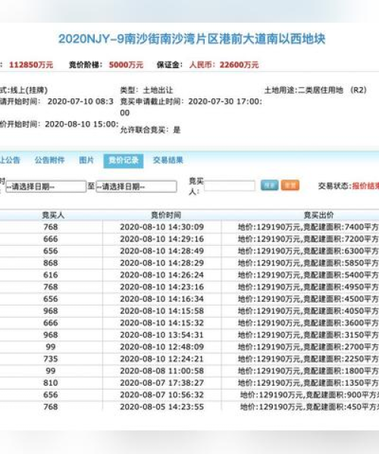
Task: Click the 竞买申请截止时间 2020-07-30 value
Action: coord(225,101)
